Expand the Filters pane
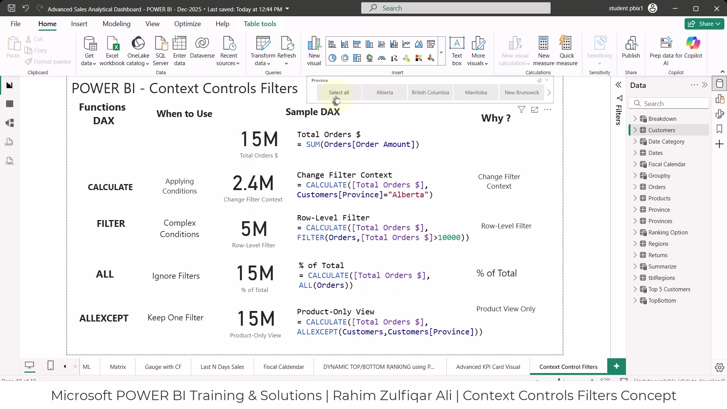The height and width of the screenshot is (409, 727). pos(618,85)
